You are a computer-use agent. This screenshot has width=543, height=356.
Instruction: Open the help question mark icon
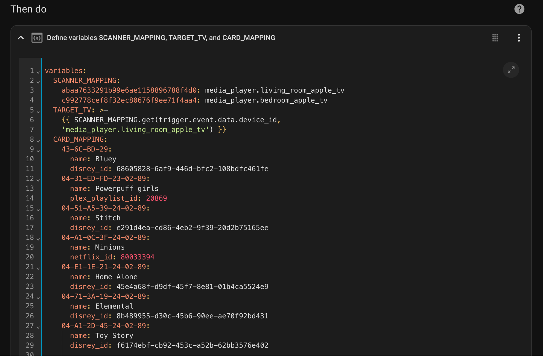point(519,9)
